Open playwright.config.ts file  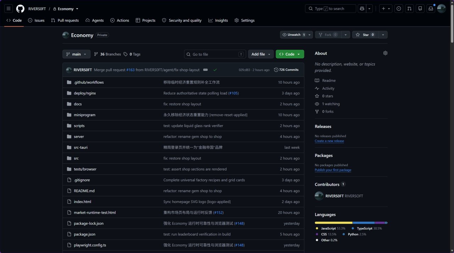point(90,245)
